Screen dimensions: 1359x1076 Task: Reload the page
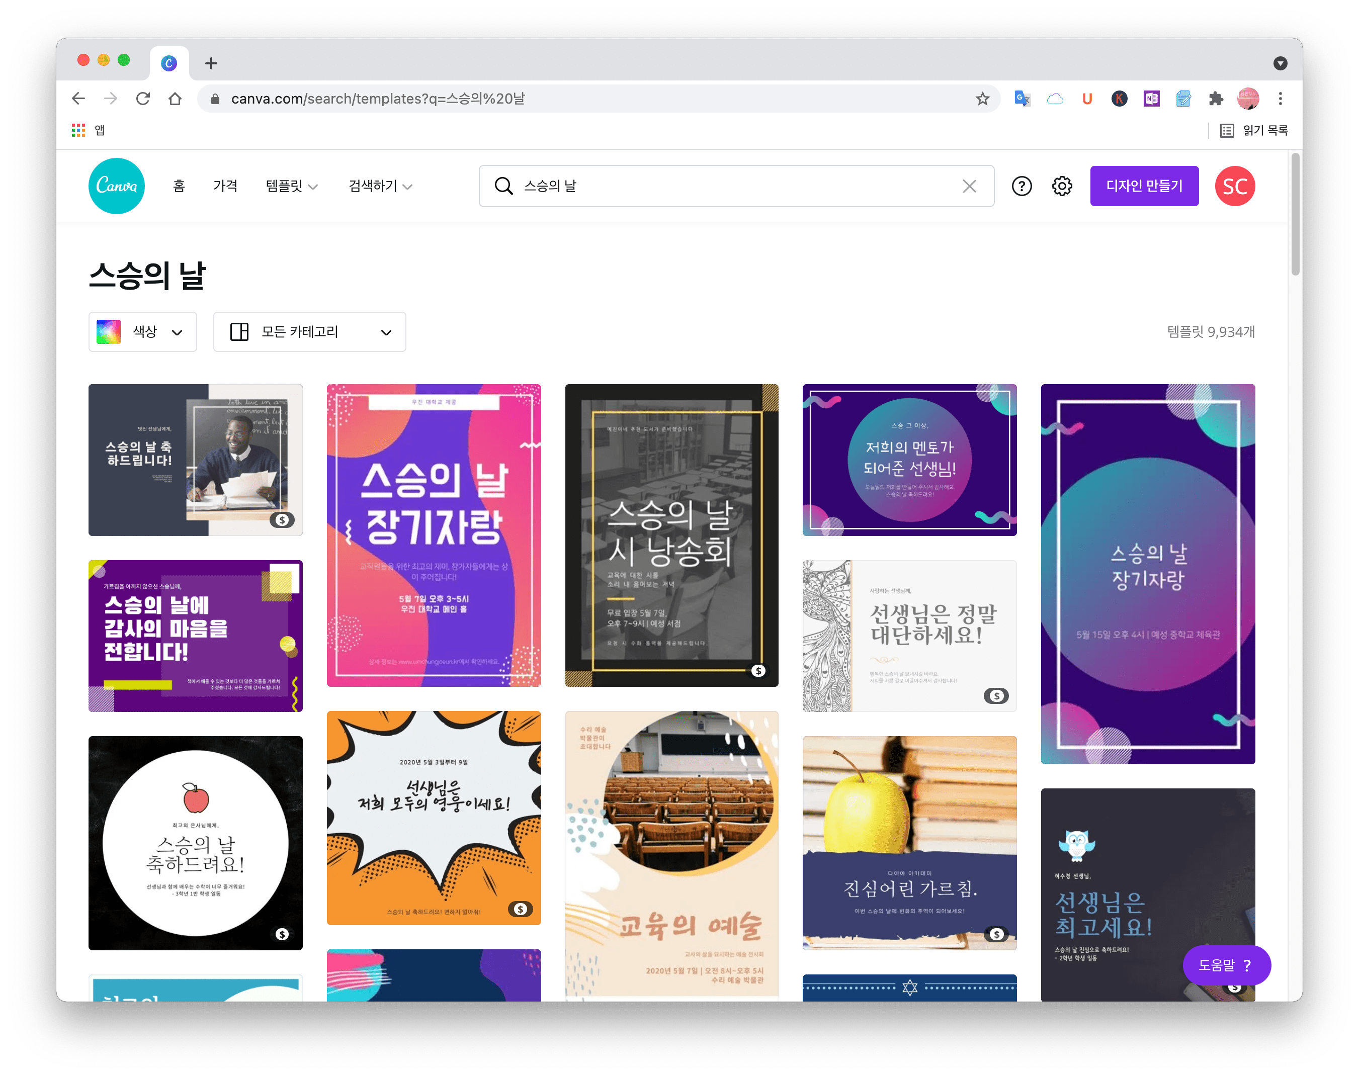tap(143, 99)
